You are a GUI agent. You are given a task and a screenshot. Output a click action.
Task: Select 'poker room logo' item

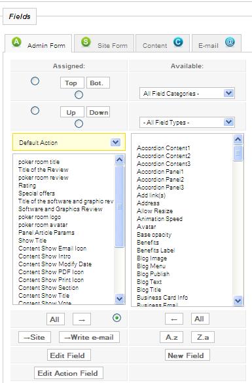(39, 217)
